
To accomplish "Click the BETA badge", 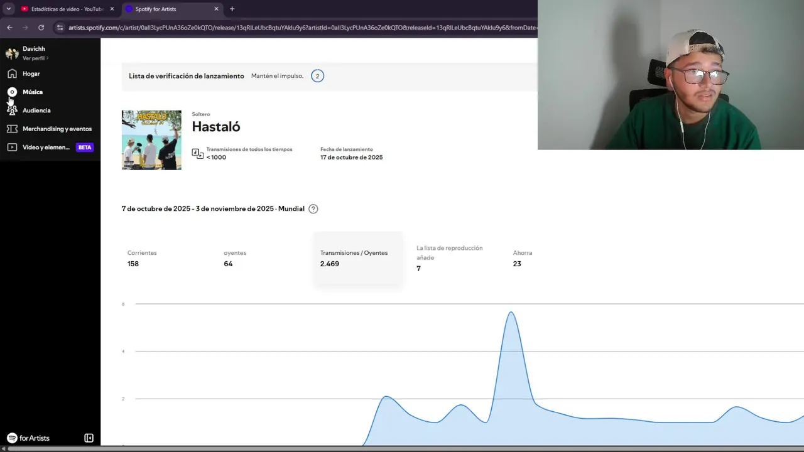I will point(85,148).
